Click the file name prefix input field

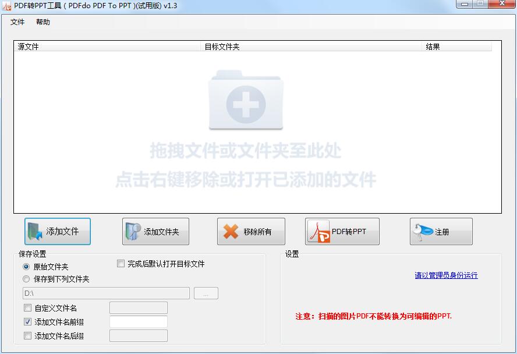(x=139, y=322)
